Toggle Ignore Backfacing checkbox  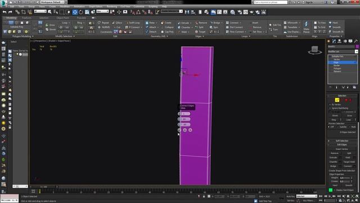(330, 108)
